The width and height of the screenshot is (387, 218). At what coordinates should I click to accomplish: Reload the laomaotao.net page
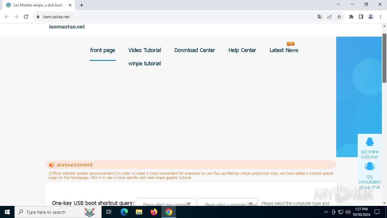coord(26,17)
